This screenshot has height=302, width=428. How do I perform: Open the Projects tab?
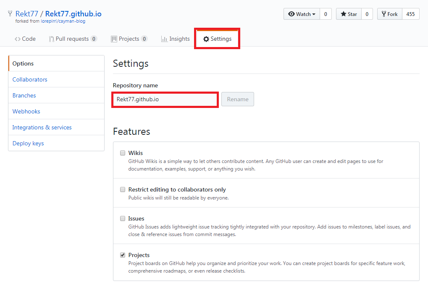[129, 39]
